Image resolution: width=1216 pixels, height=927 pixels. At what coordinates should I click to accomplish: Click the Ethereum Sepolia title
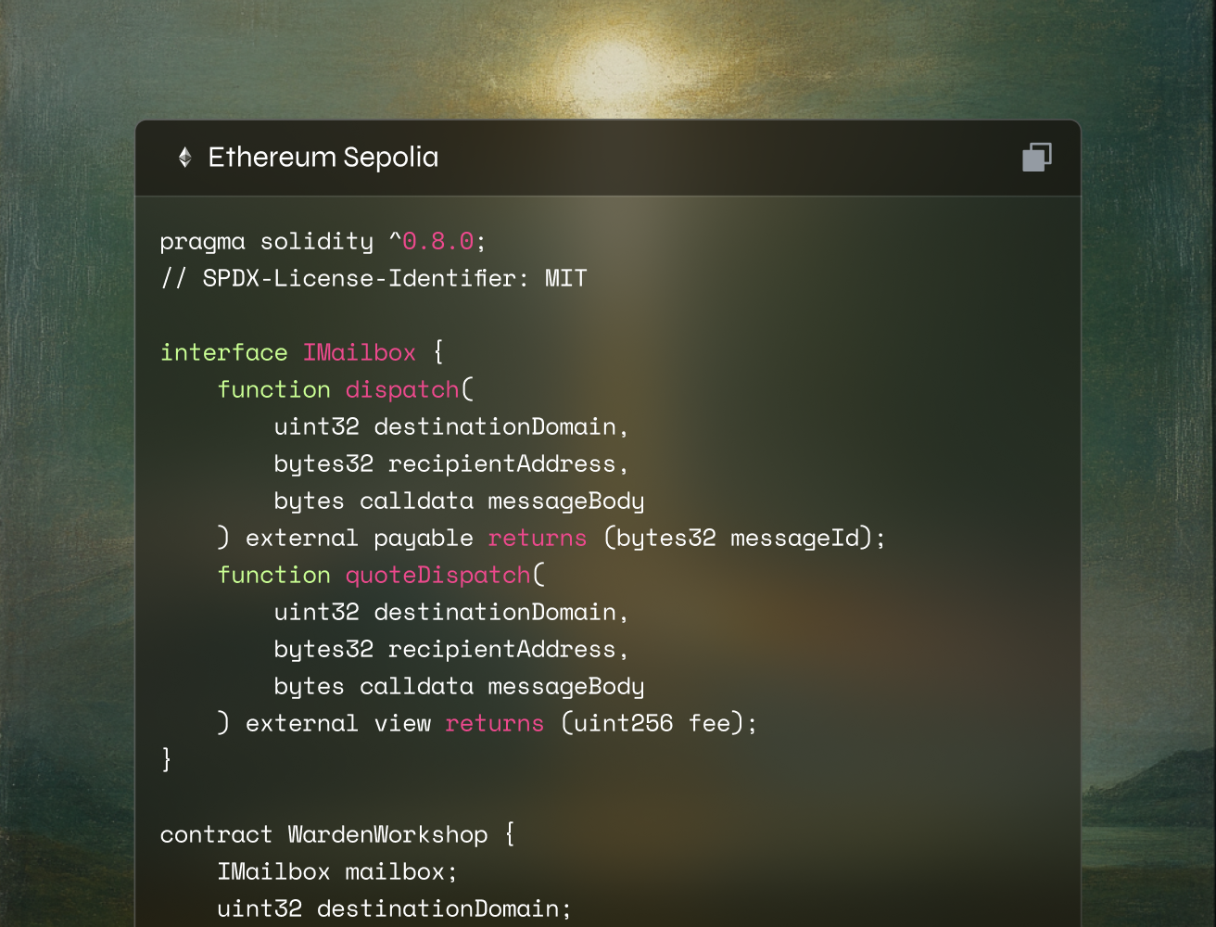click(323, 158)
